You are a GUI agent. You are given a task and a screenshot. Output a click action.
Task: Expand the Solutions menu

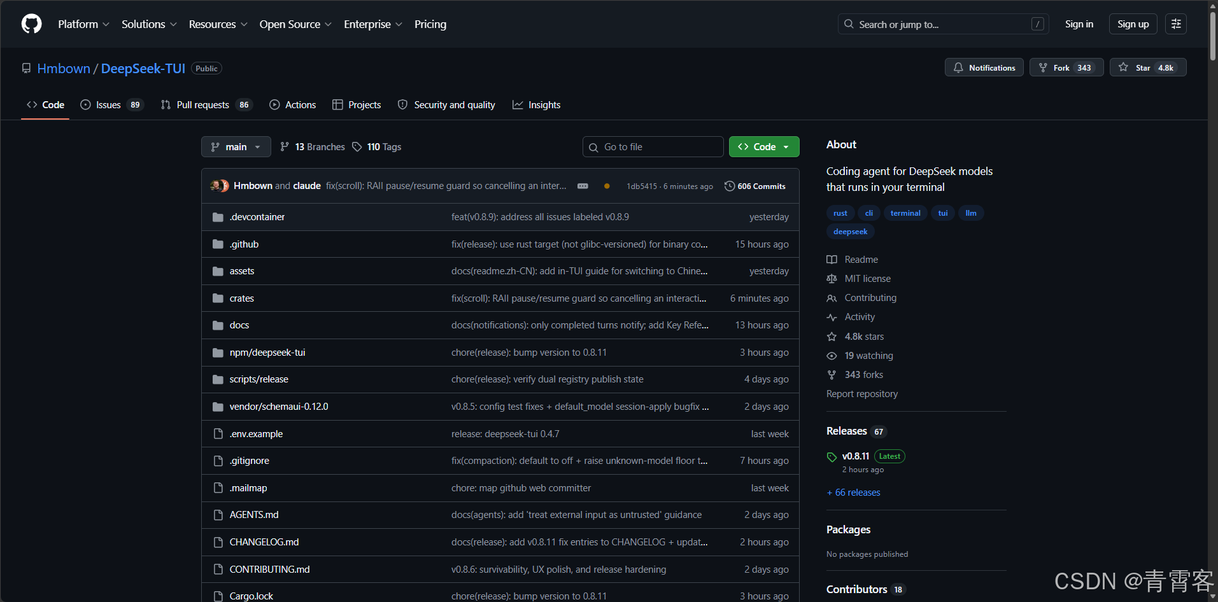tap(149, 24)
